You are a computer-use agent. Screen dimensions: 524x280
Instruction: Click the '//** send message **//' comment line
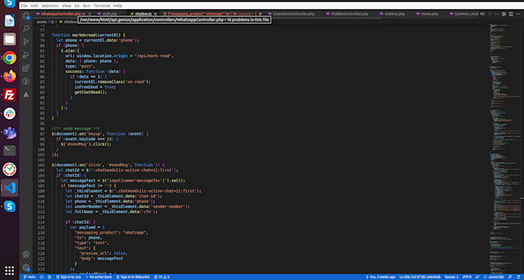(76, 129)
